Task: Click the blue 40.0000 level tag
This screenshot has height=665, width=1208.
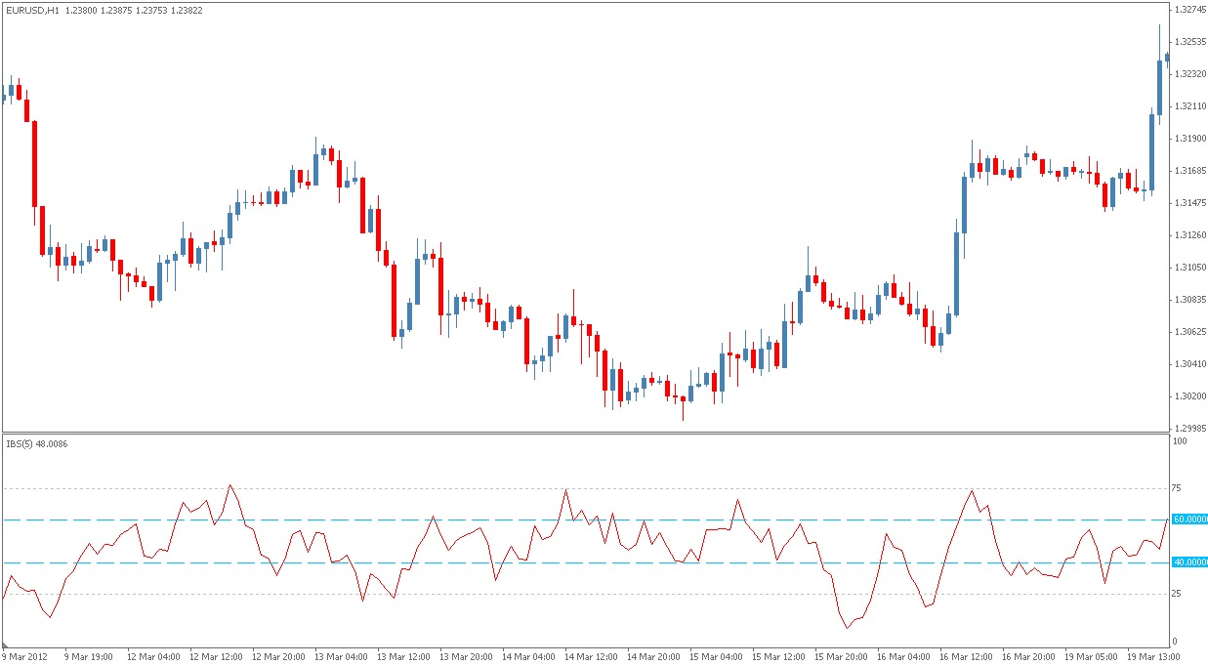Action: point(1190,562)
